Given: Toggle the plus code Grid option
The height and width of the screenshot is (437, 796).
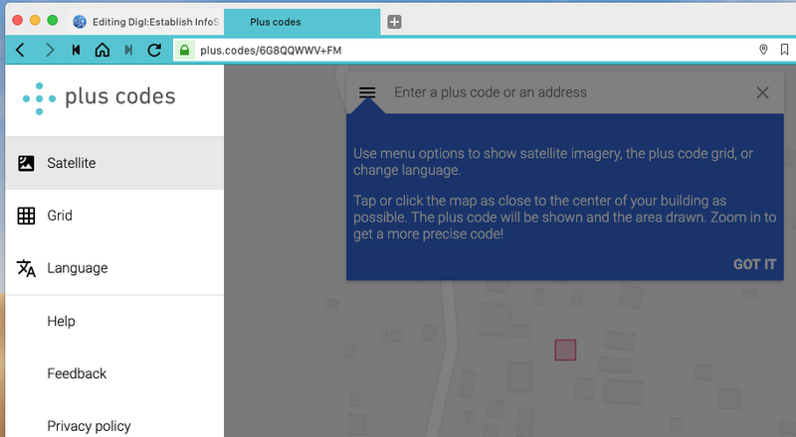Looking at the screenshot, I should [114, 216].
